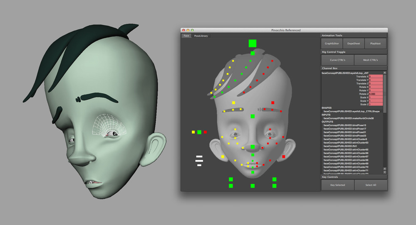Click the middle white bar control
This screenshot has width=416, height=225.
199,161
